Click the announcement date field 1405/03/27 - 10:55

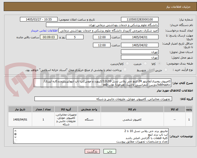(39, 19)
